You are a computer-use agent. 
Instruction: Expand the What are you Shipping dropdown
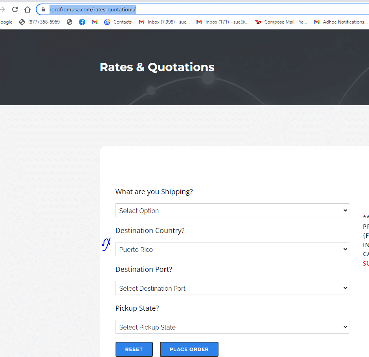point(232,210)
